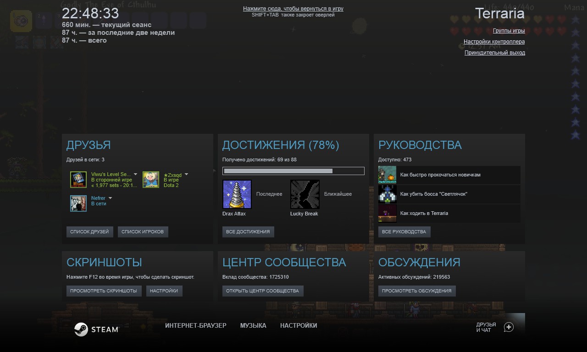The image size is (587, 352).
Task: Click the ЦЕНТР СООБЩЕСТВА heading
Action: [x=284, y=262]
